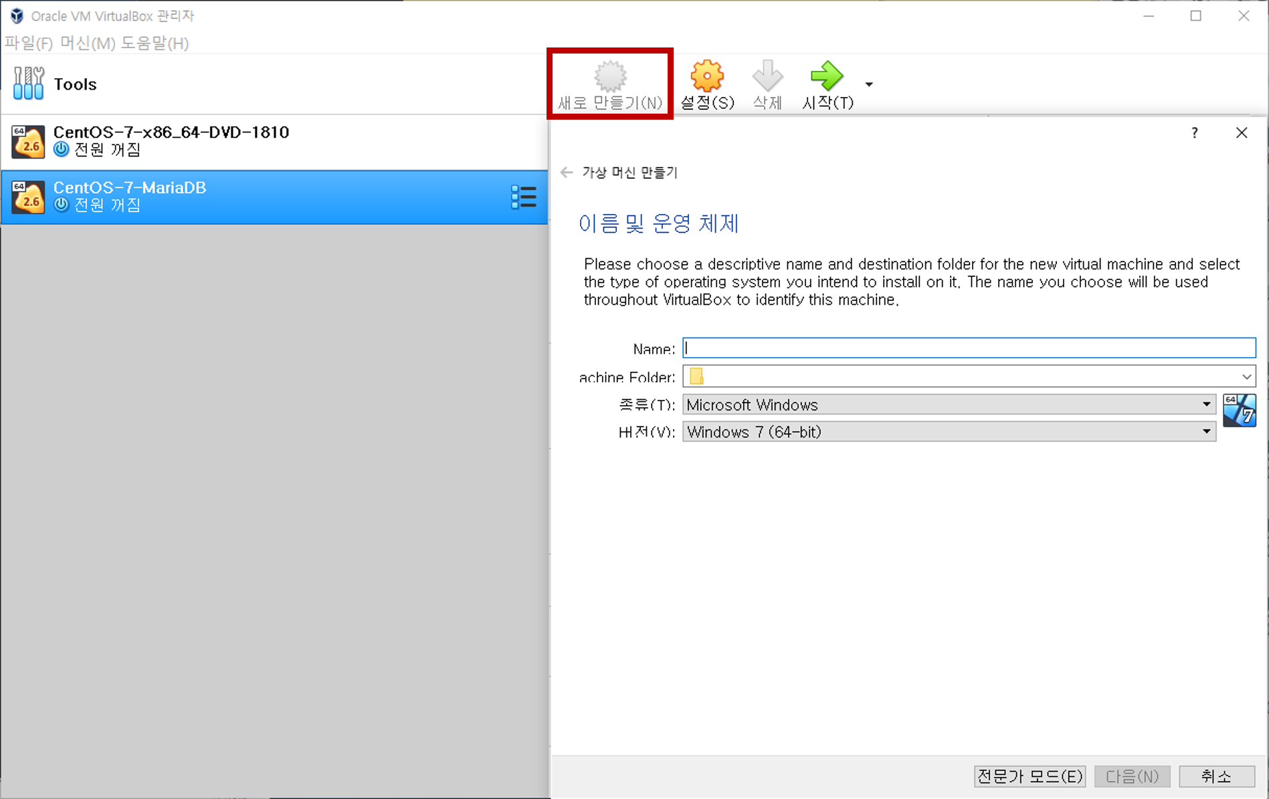Click power-off status icon of CentOS-7-x86_64-DVD-1810
This screenshot has height=799, width=1269.
[x=61, y=149]
